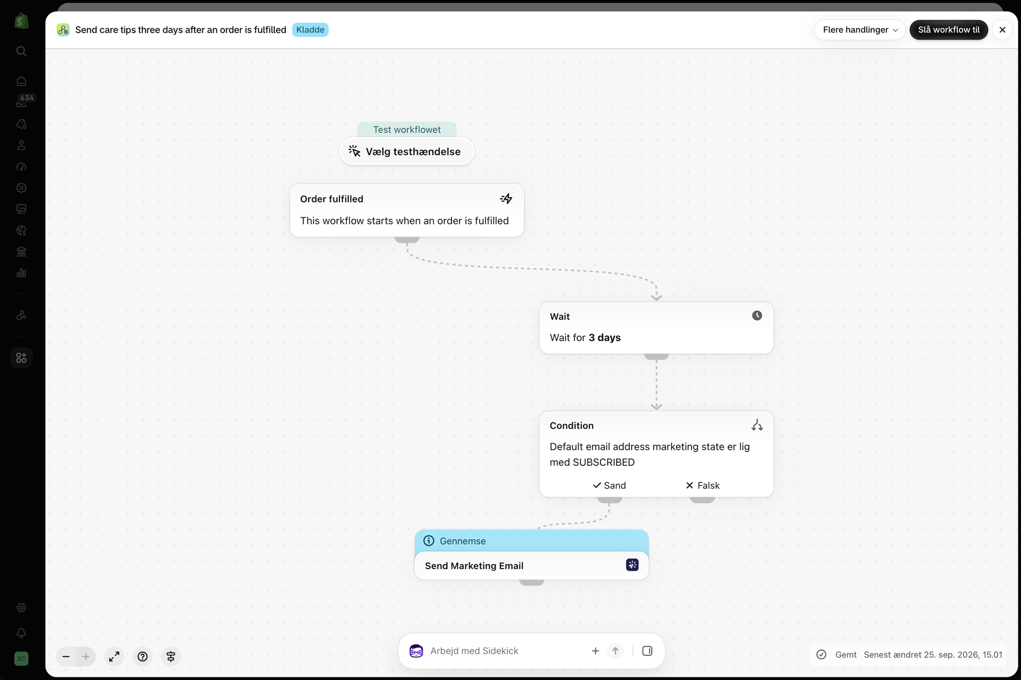
Task: Click connector under Send Marketing Email
Action: coord(531,582)
